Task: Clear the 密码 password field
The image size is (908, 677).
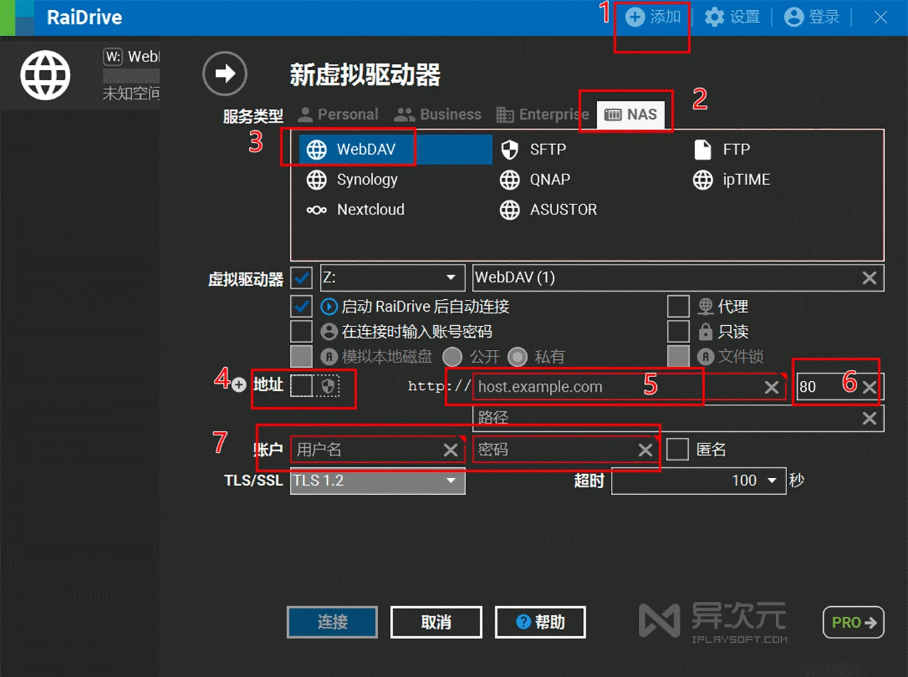Action: 645,450
